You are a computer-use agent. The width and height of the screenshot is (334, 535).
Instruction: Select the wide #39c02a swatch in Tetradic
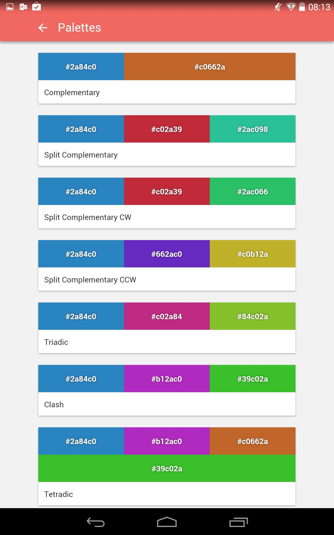coord(167,468)
